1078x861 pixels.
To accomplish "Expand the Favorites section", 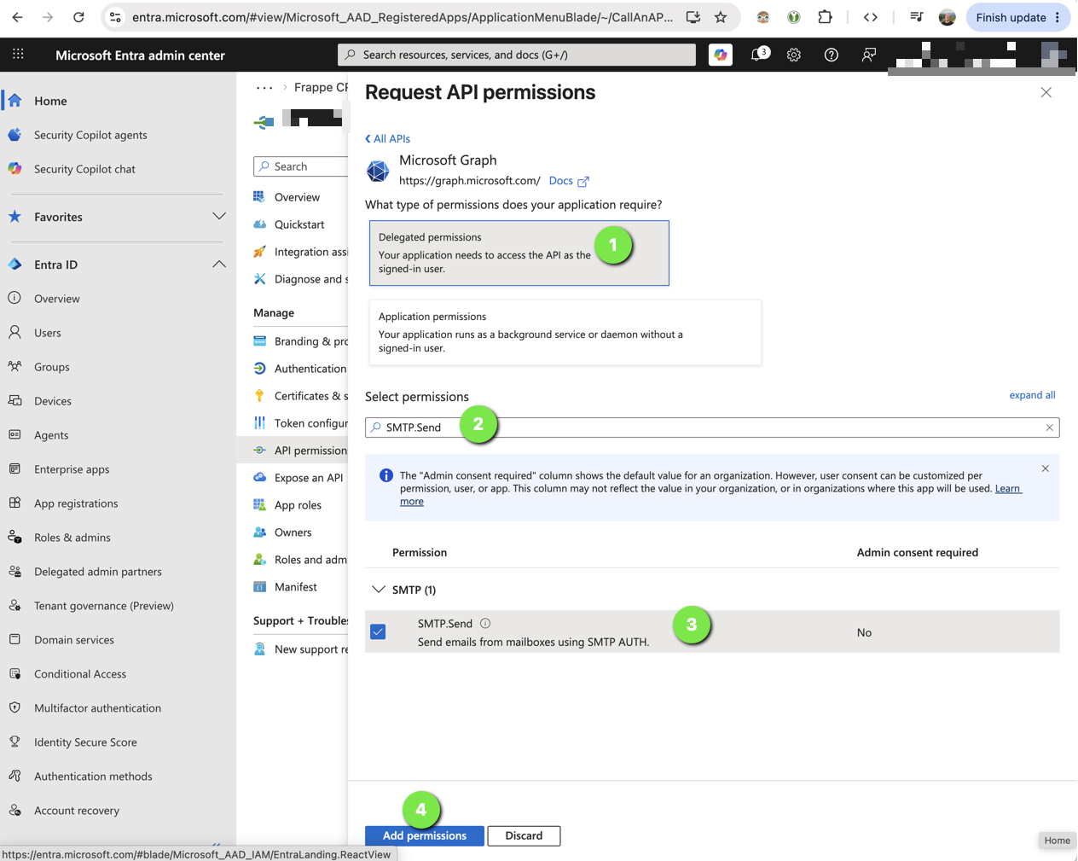I will [x=219, y=217].
